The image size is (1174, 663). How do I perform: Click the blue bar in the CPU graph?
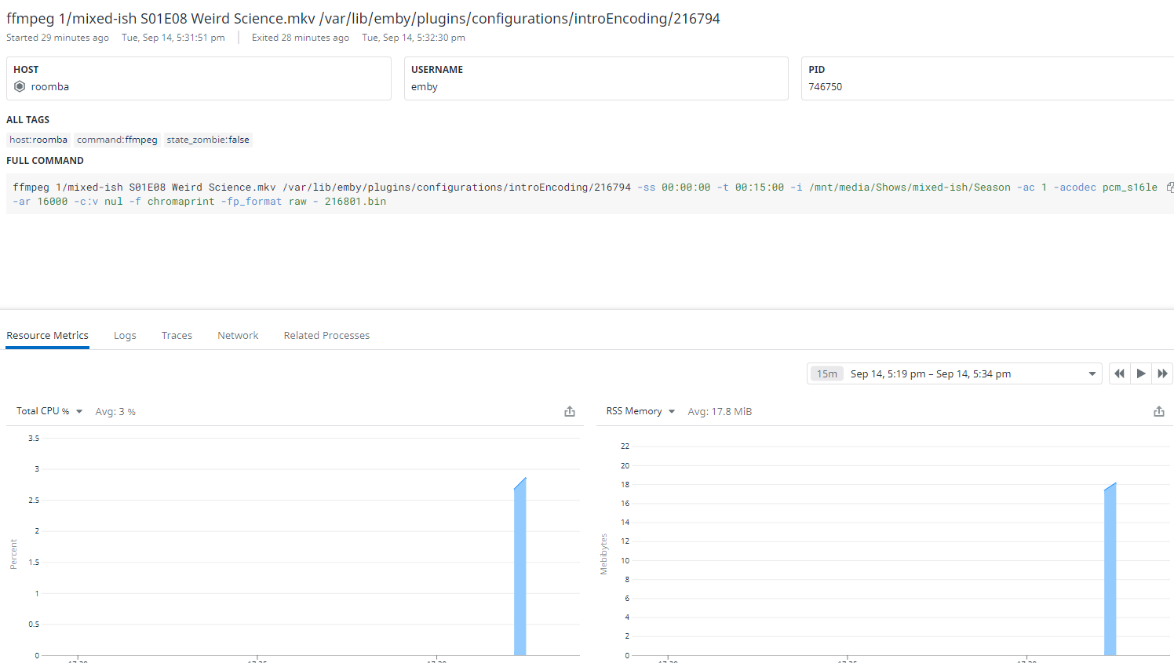[x=520, y=573]
